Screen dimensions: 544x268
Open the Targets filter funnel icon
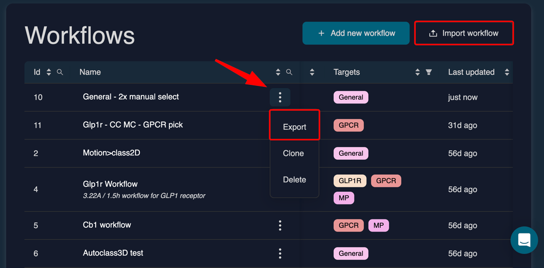coord(429,72)
